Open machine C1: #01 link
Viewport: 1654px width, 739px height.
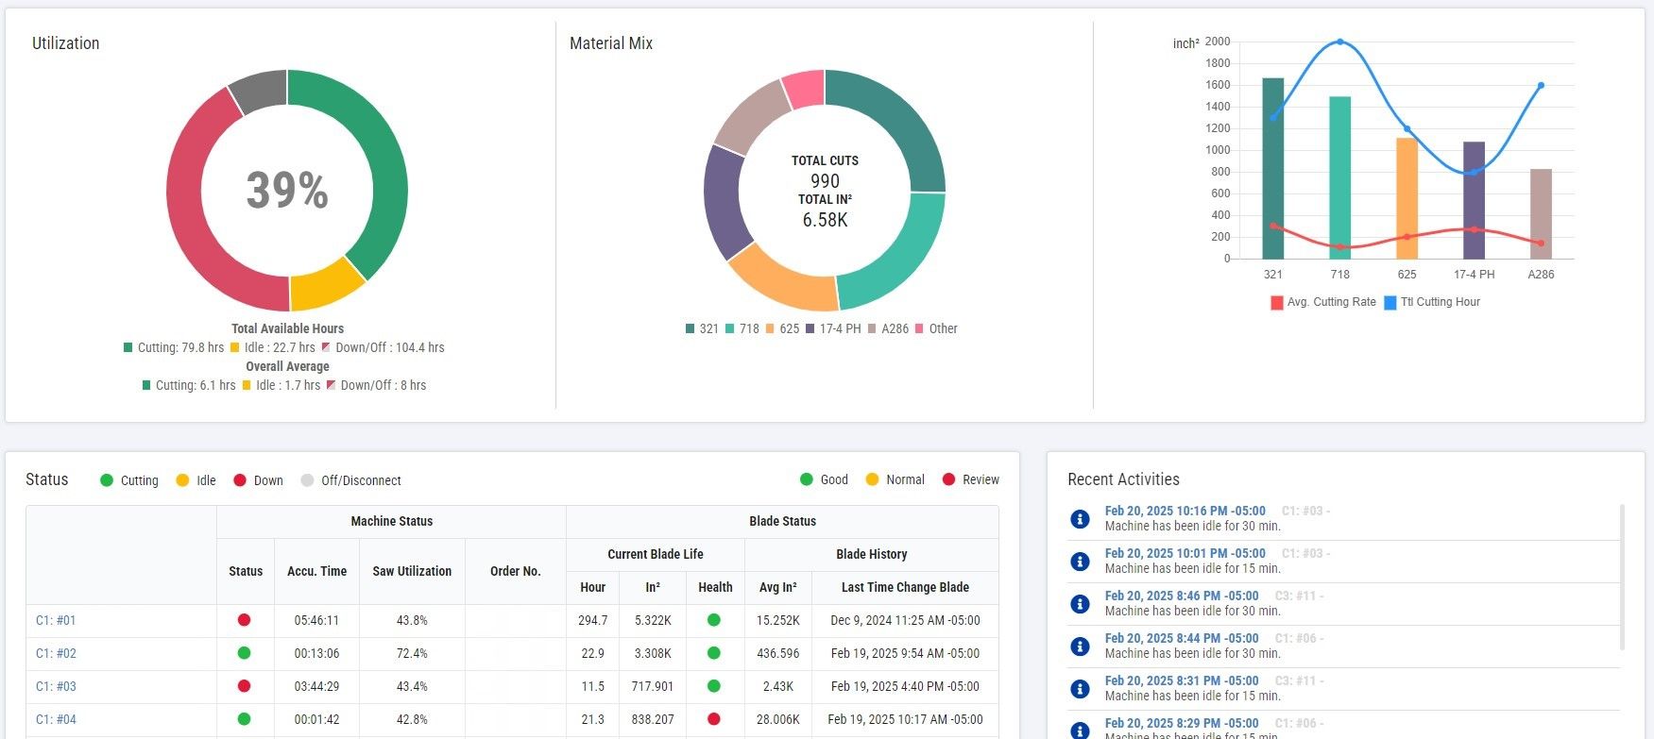click(x=56, y=620)
